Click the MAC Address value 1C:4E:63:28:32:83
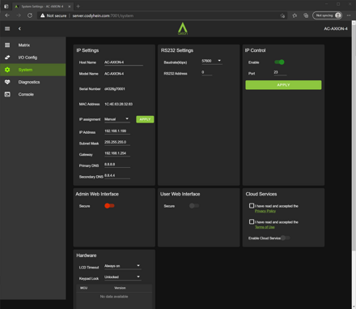The height and width of the screenshot is (309, 356). point(118,104)
